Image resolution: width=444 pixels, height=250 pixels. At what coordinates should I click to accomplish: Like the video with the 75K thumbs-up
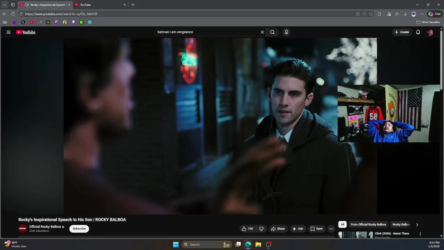tap(248, 228)
